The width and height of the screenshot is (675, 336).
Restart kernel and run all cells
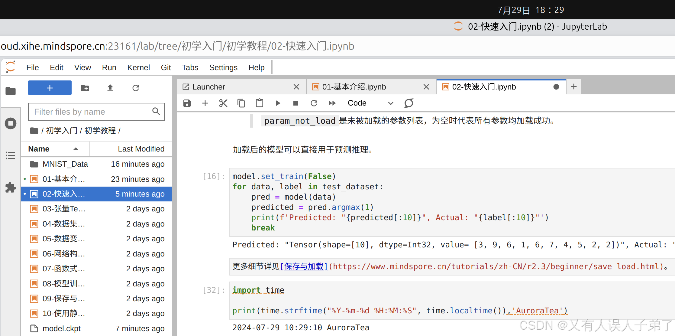coord(332,103)
